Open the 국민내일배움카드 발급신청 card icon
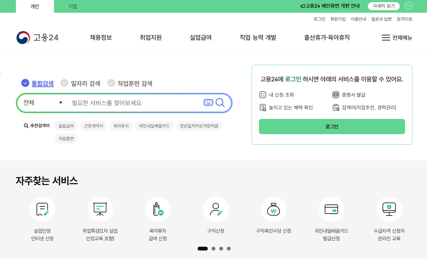Screen dimensions: 427x268 [332, 209]
